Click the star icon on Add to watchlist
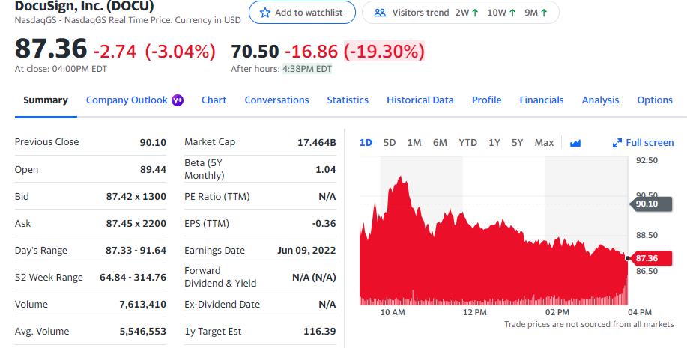Viewport: 687px width, 348px height. tap(265, 13)
